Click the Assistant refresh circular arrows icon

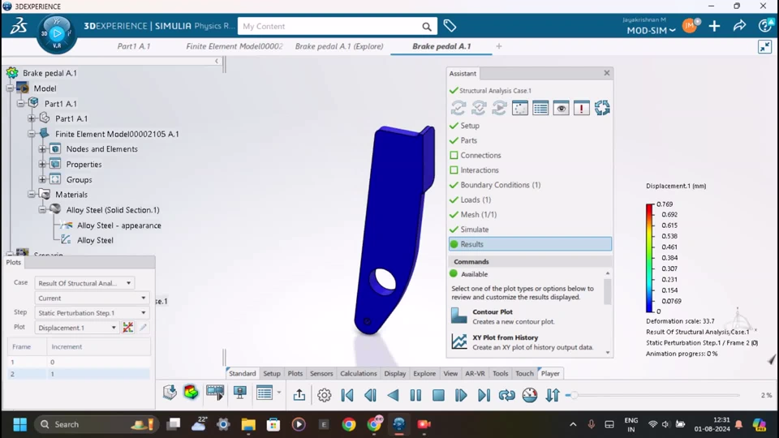click(602, 108)
